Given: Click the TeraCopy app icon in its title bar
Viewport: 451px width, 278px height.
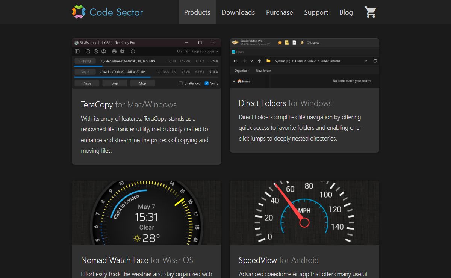Looking at the screenshot, I should click(x=77, y=43).
